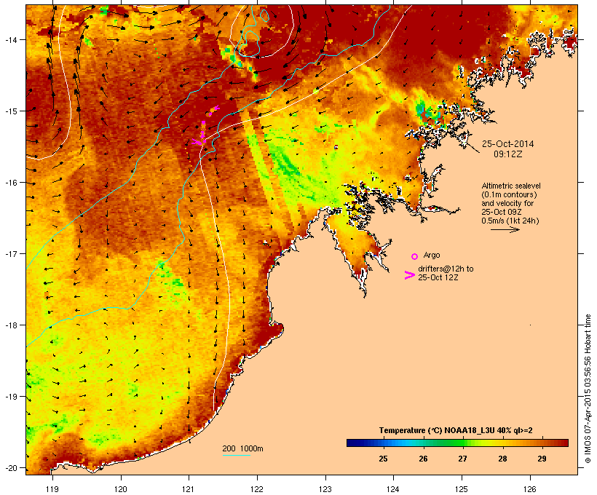Click the magenta Argo circle legend symbol
Screen dimensions: 597x495
414,256
